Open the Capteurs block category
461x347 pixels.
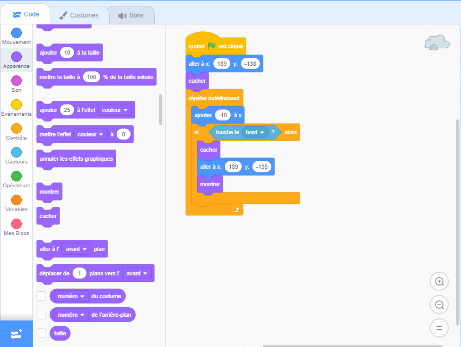pos(16,152)
